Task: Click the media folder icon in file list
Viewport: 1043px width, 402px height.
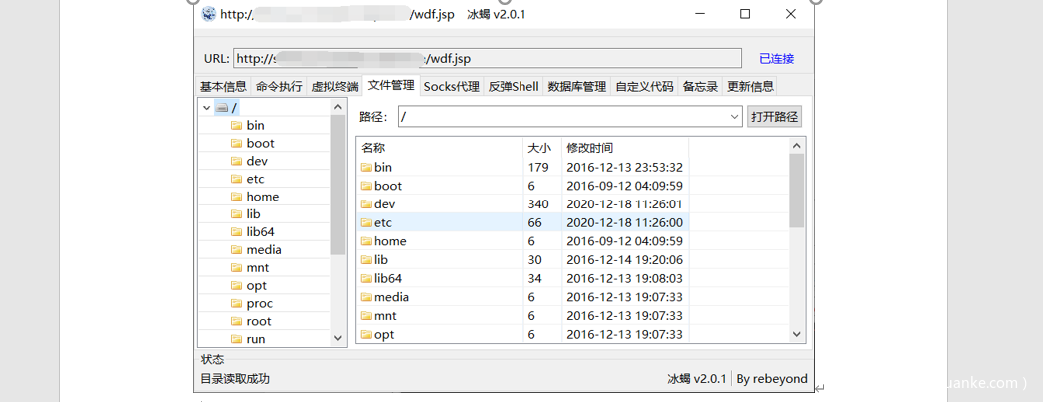Action: click(366, 297)
